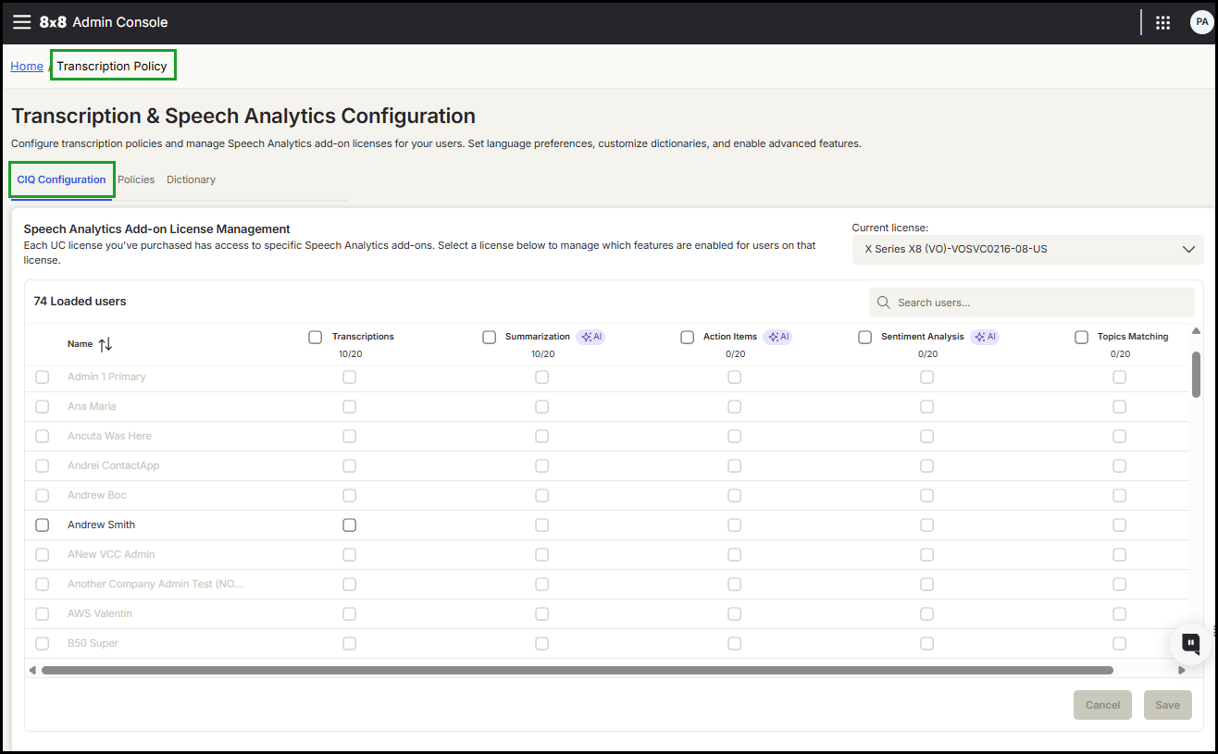Click the Cancel button
Screen dimensions: 1218x754
[x=1102, y=705]
